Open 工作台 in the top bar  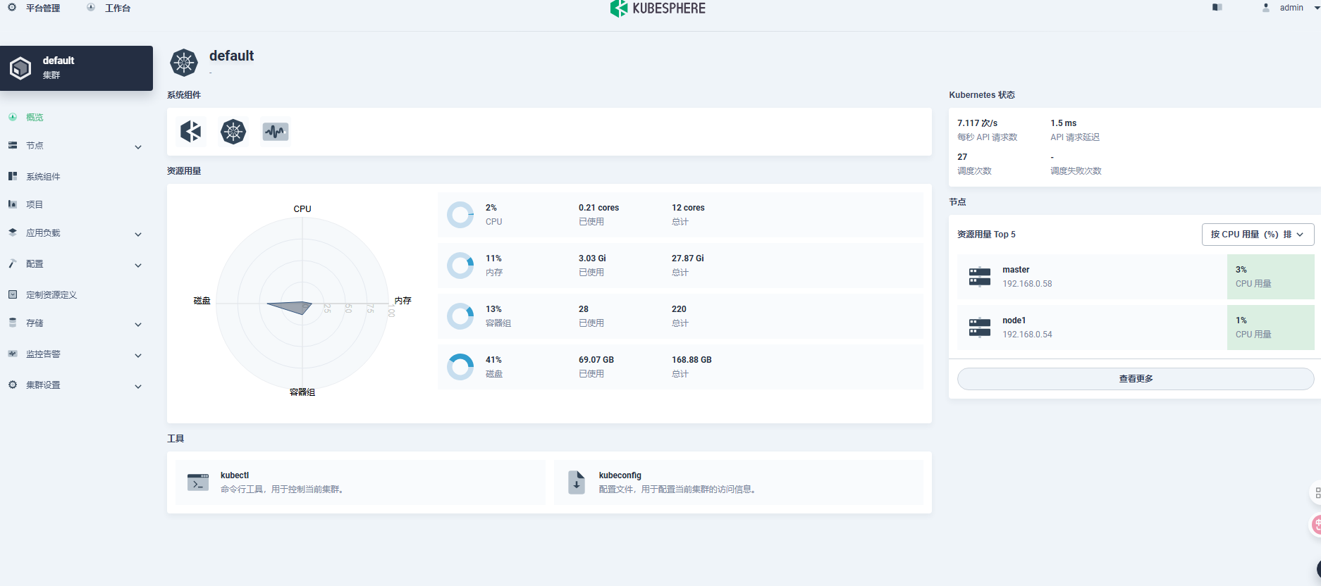118,8
